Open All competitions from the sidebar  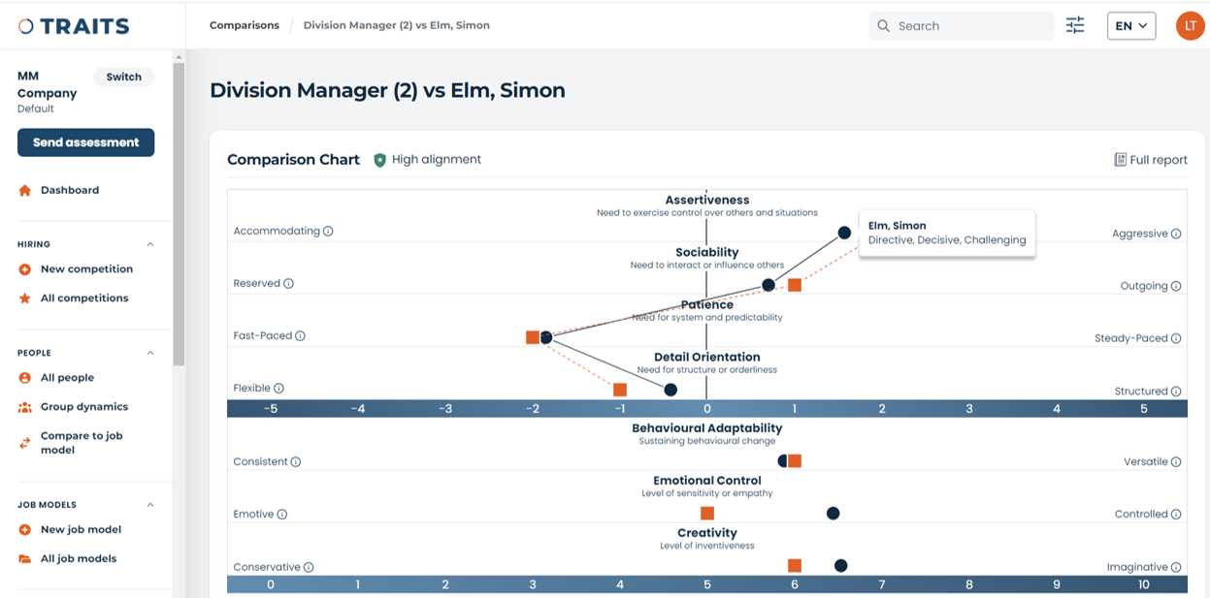(87, 298)
